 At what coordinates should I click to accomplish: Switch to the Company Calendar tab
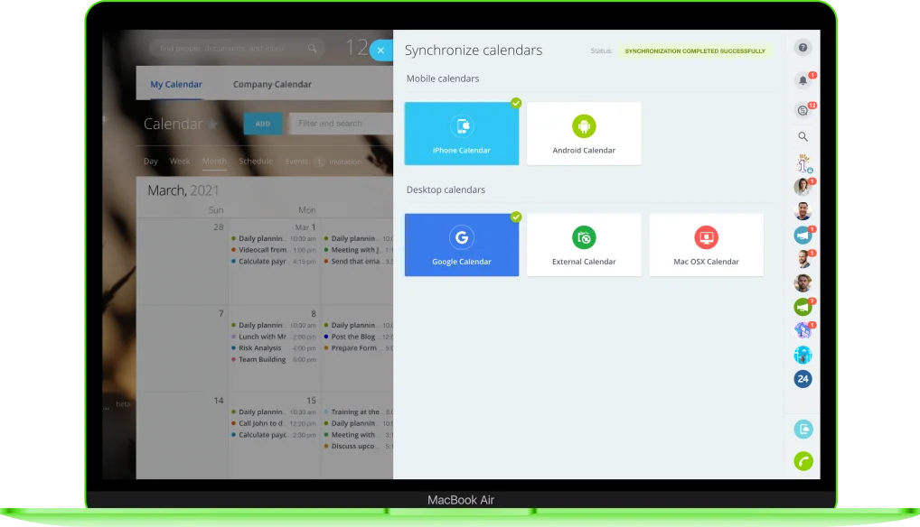[x=272, y=85]
